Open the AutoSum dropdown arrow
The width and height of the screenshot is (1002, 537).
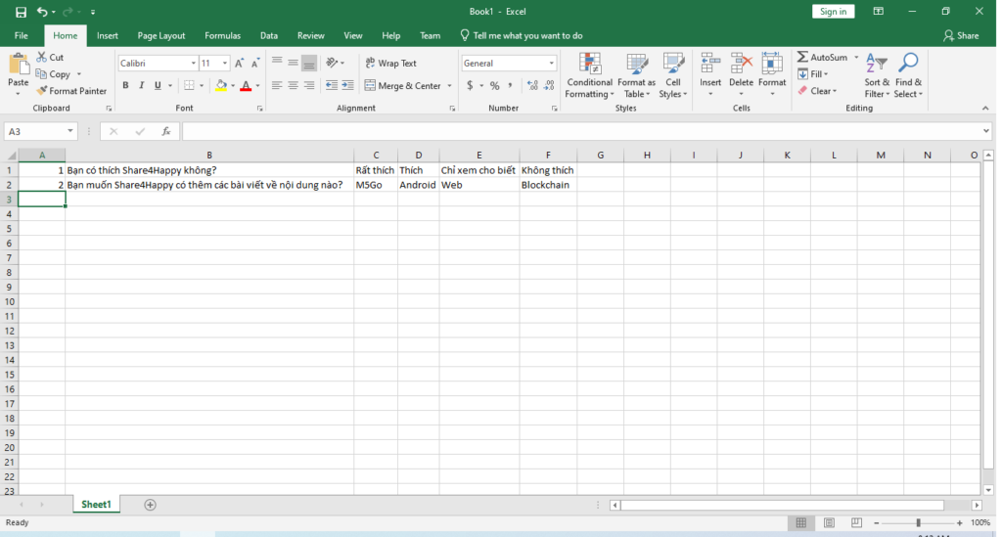pyautogui.click(x=856, y=58)
